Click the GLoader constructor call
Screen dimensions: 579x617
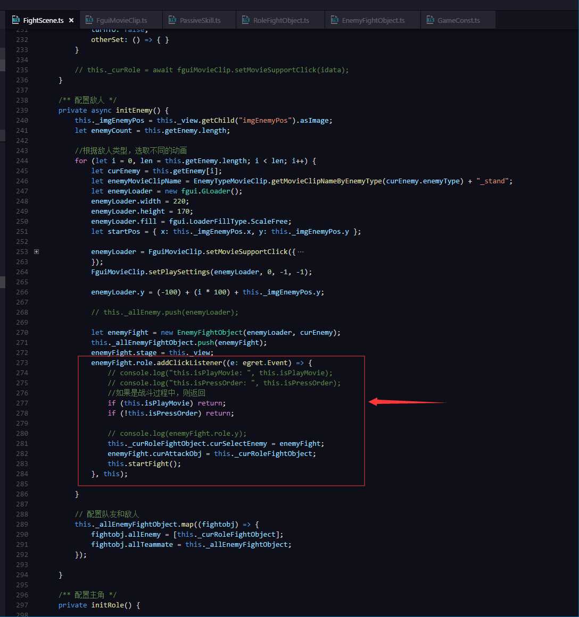216,191
